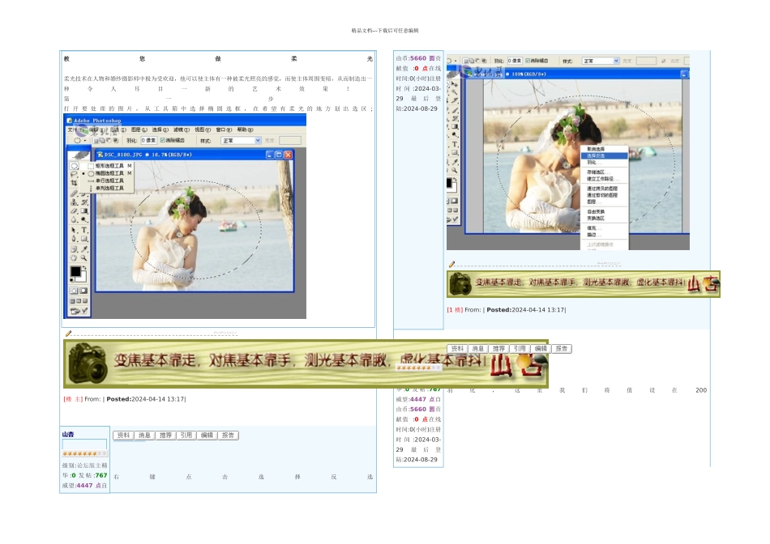Image resolution: width=770 pixels, height=544 pixels.
Task: Toggle 消除锯齿 checkbox in left Photoshop options bar
Action: point(162,140)
